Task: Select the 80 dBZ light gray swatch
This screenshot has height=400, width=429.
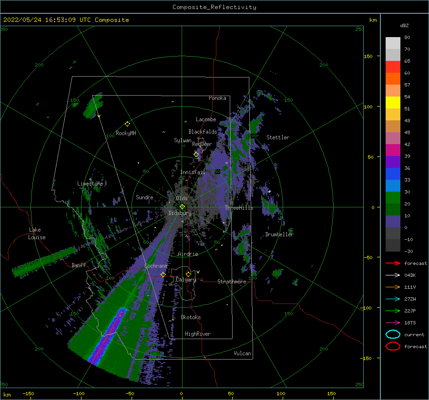Action: coord(393,43)
